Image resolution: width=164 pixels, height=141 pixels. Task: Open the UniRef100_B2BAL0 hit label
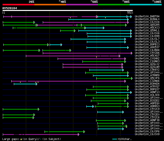click(147, 19)
